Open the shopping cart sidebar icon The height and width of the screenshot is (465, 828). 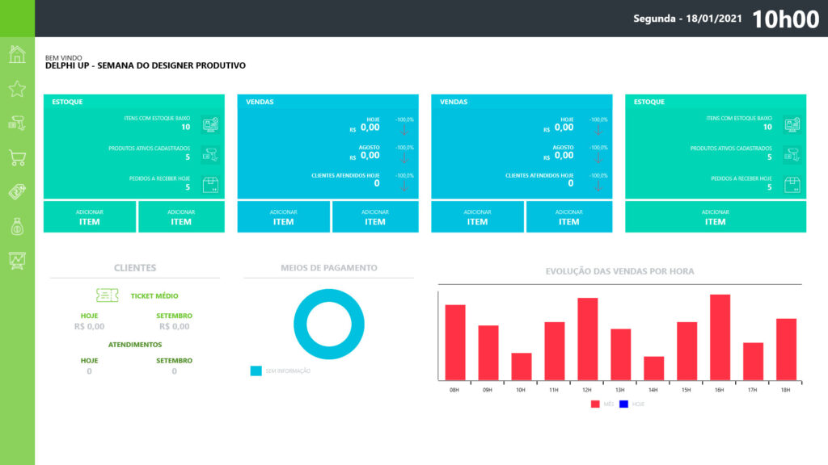tap(16, 157)
